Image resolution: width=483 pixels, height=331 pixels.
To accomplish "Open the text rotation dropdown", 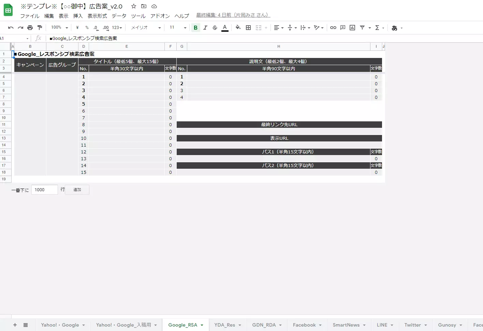I will tap(319, 28).
